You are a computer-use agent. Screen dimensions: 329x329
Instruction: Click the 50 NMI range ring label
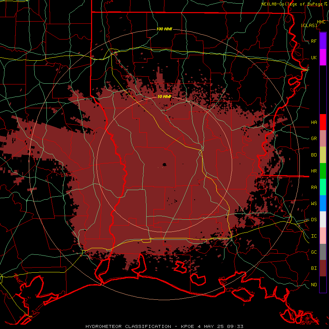(164, 97)
